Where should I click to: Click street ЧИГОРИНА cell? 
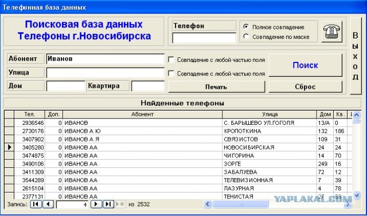click(270, 155)
